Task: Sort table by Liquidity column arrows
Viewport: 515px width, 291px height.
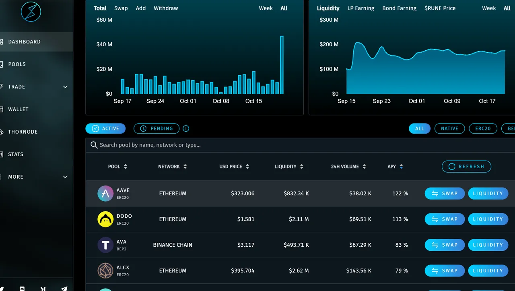Action: tap(302, 167)
